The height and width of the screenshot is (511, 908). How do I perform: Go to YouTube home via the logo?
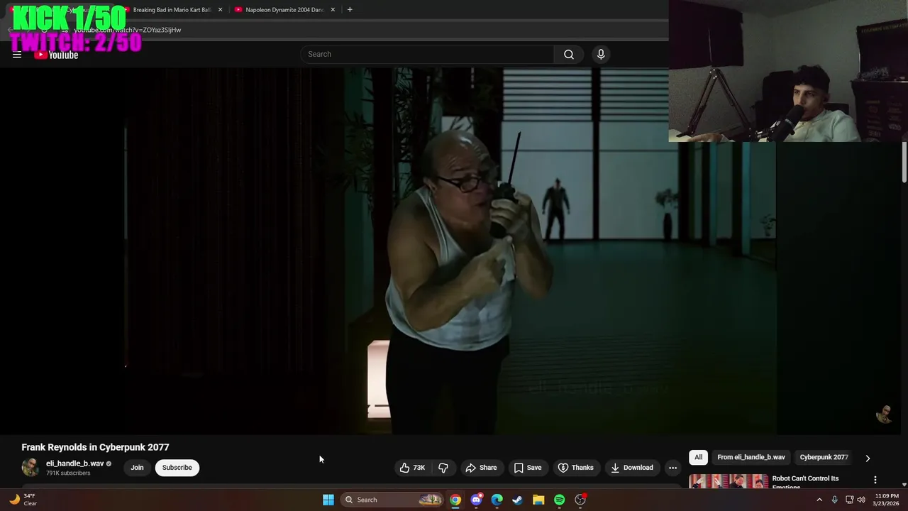(56, 55)
